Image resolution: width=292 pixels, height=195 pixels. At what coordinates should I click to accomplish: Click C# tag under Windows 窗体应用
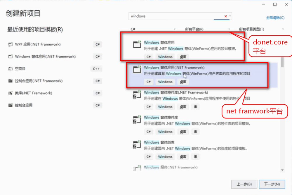coord(148,57)
